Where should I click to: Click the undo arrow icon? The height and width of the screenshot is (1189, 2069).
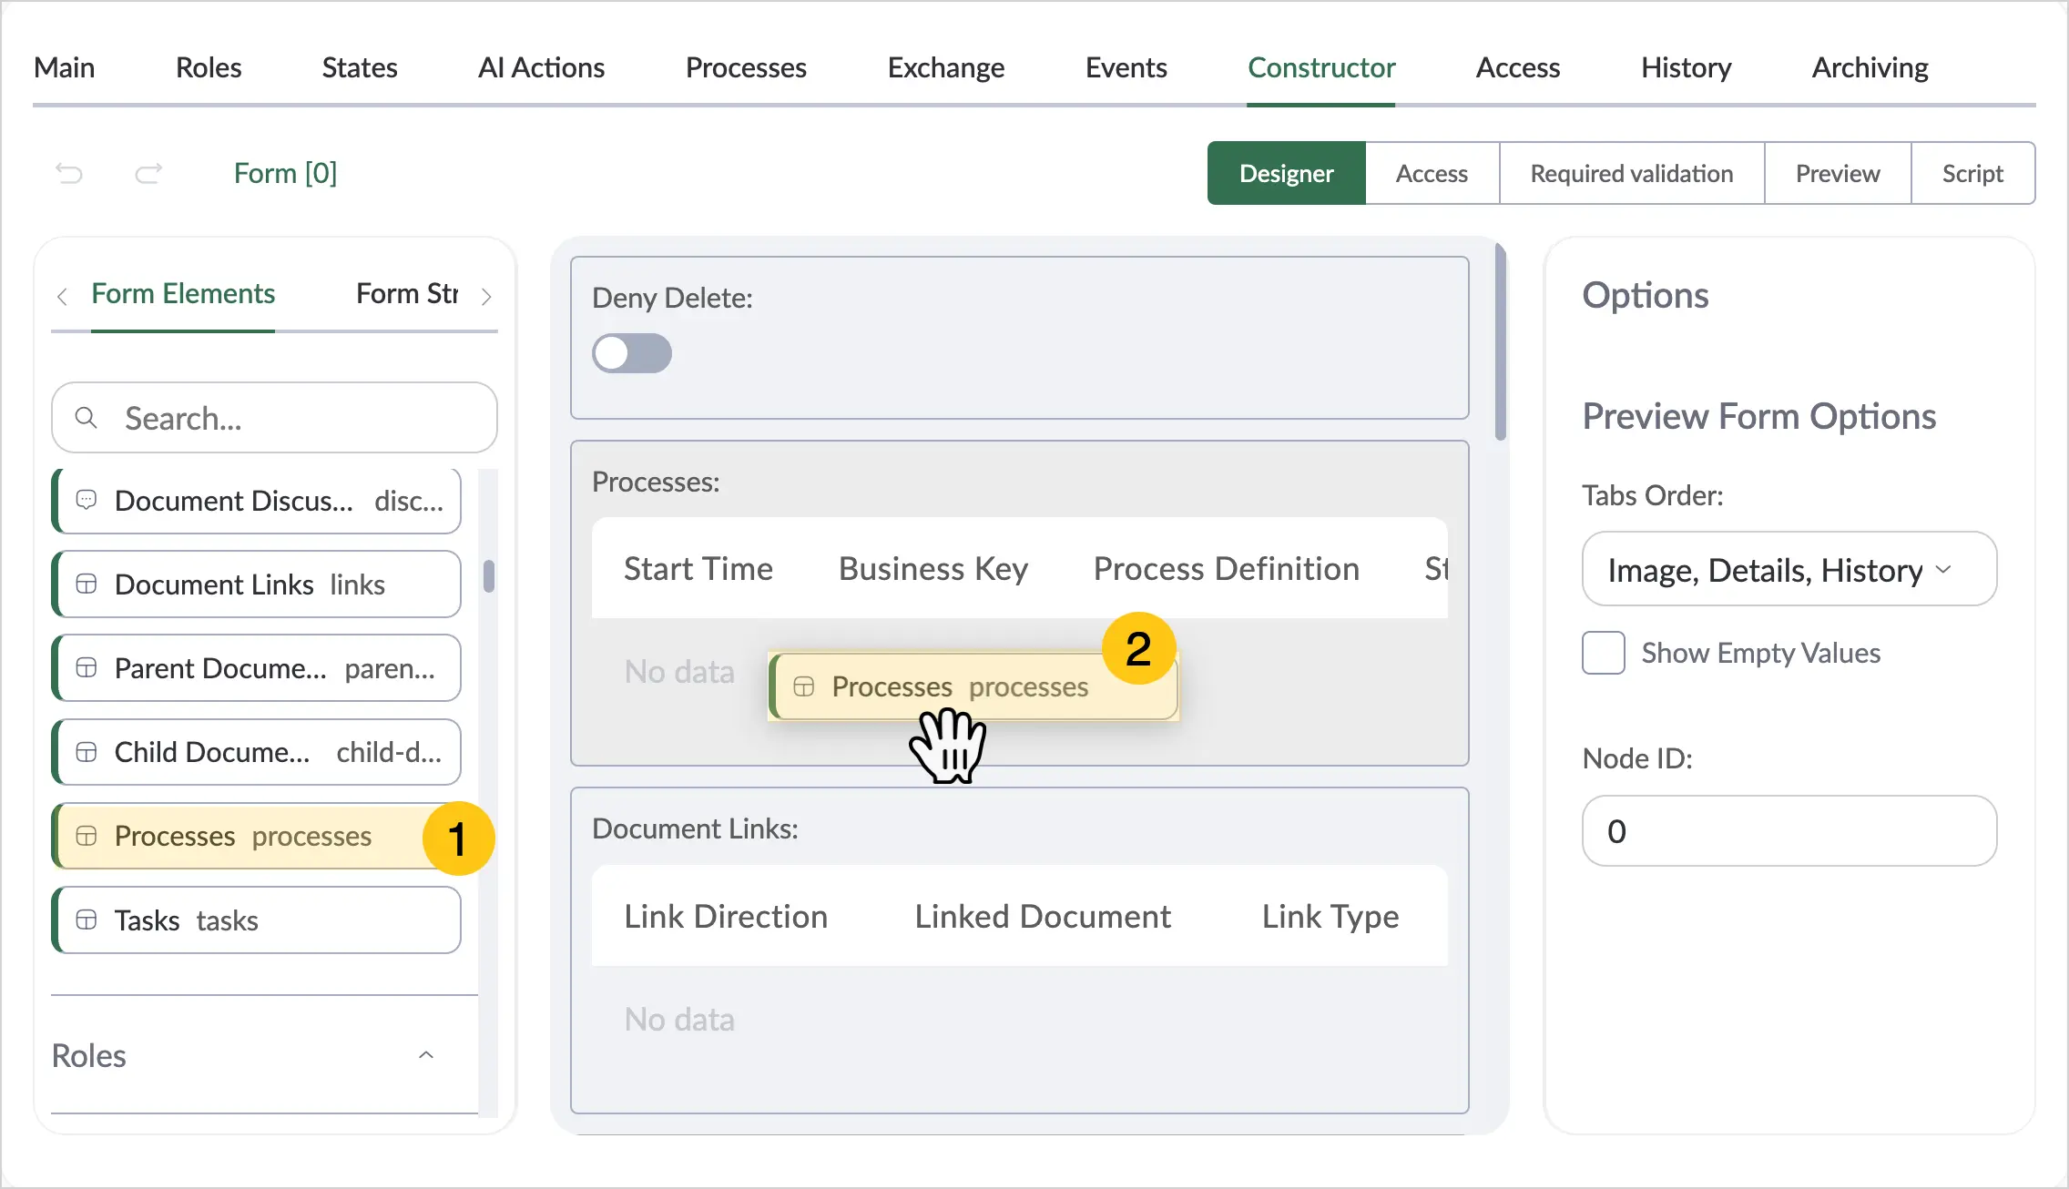coord(69,173)
